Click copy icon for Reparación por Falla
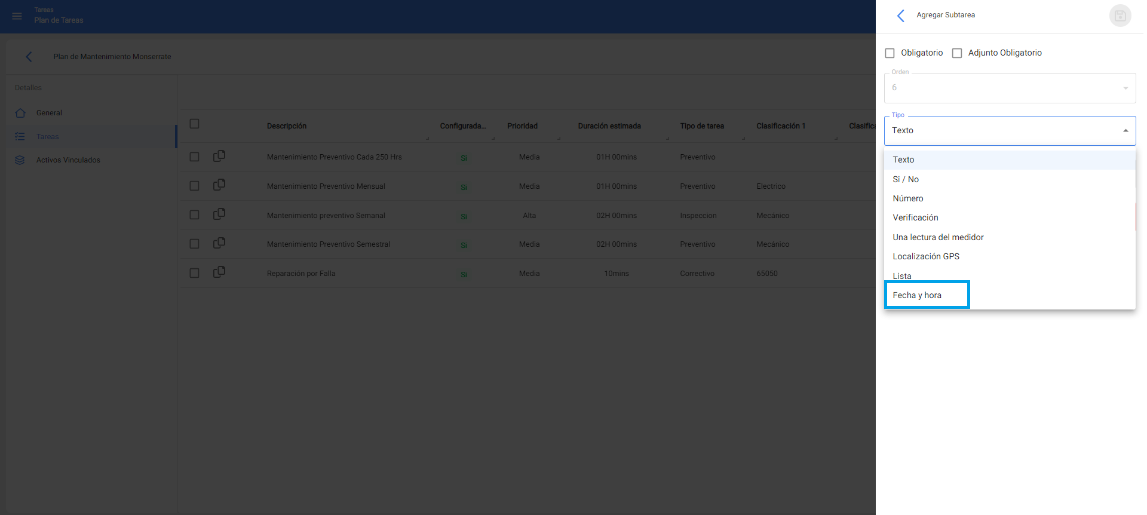 pyautogui.click(x=219, y=272)
